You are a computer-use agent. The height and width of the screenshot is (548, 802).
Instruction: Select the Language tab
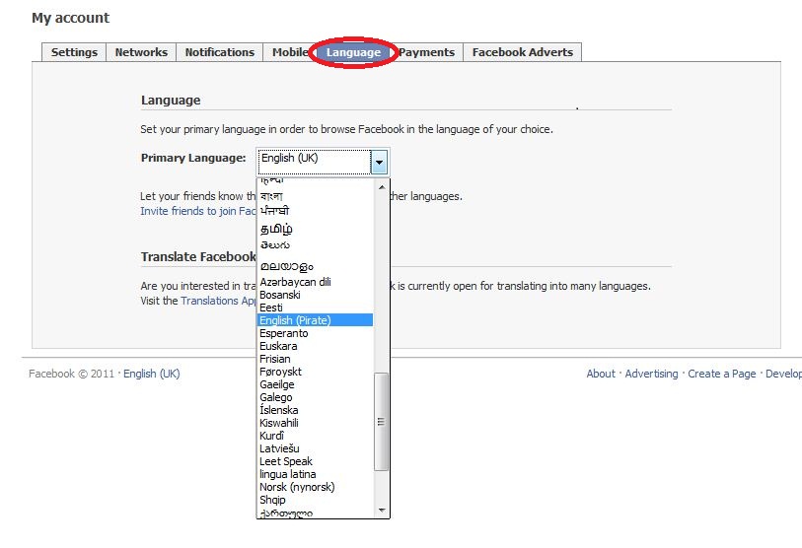[353, 52]
